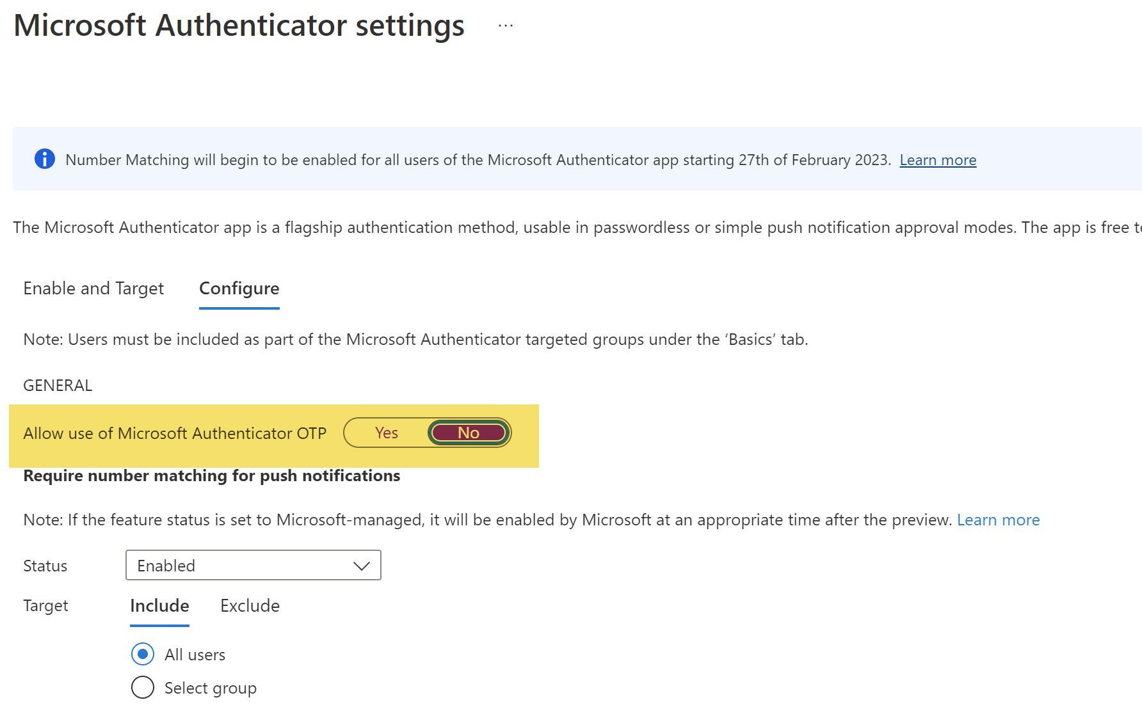This screenshot has height=716, width=1142.
Task: Click the Target field label
Action: coord(45,605)
